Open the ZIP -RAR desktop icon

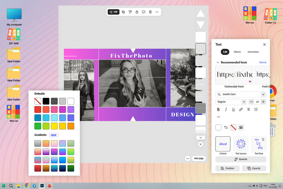14,37
